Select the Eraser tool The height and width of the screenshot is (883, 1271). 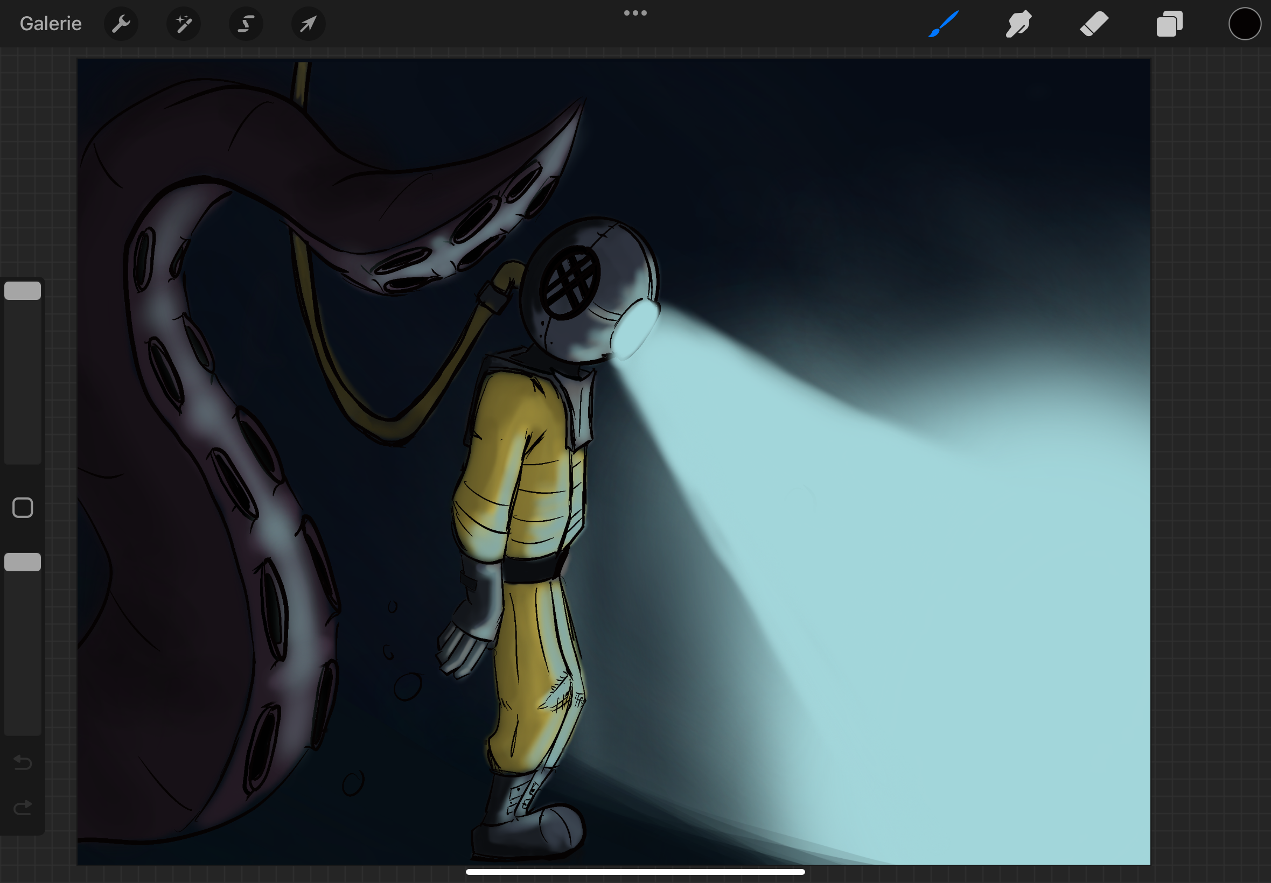(1094, 24)
